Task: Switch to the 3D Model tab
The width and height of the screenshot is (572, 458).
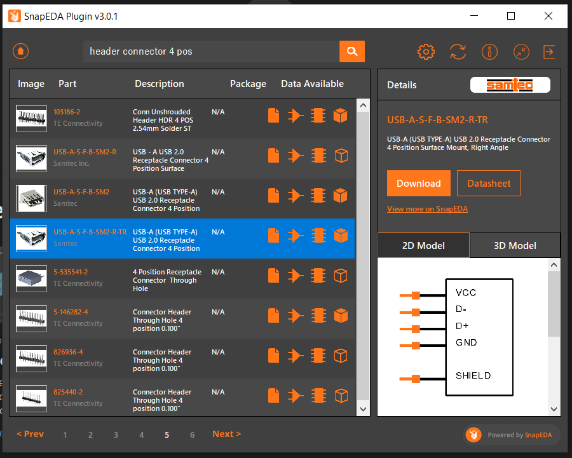Action: point(515,246)
